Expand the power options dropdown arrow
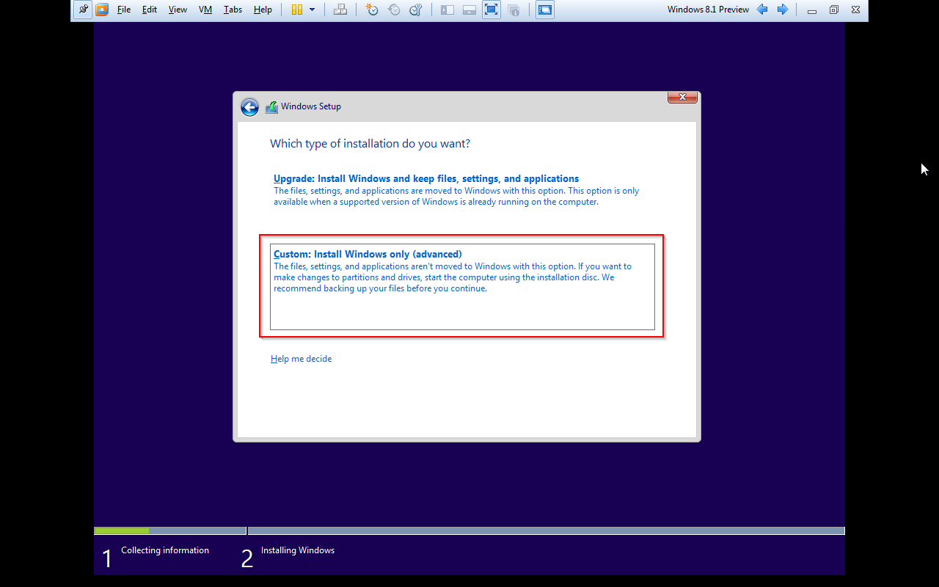Screen dimensions: 939x587 [x=313, y=10]
